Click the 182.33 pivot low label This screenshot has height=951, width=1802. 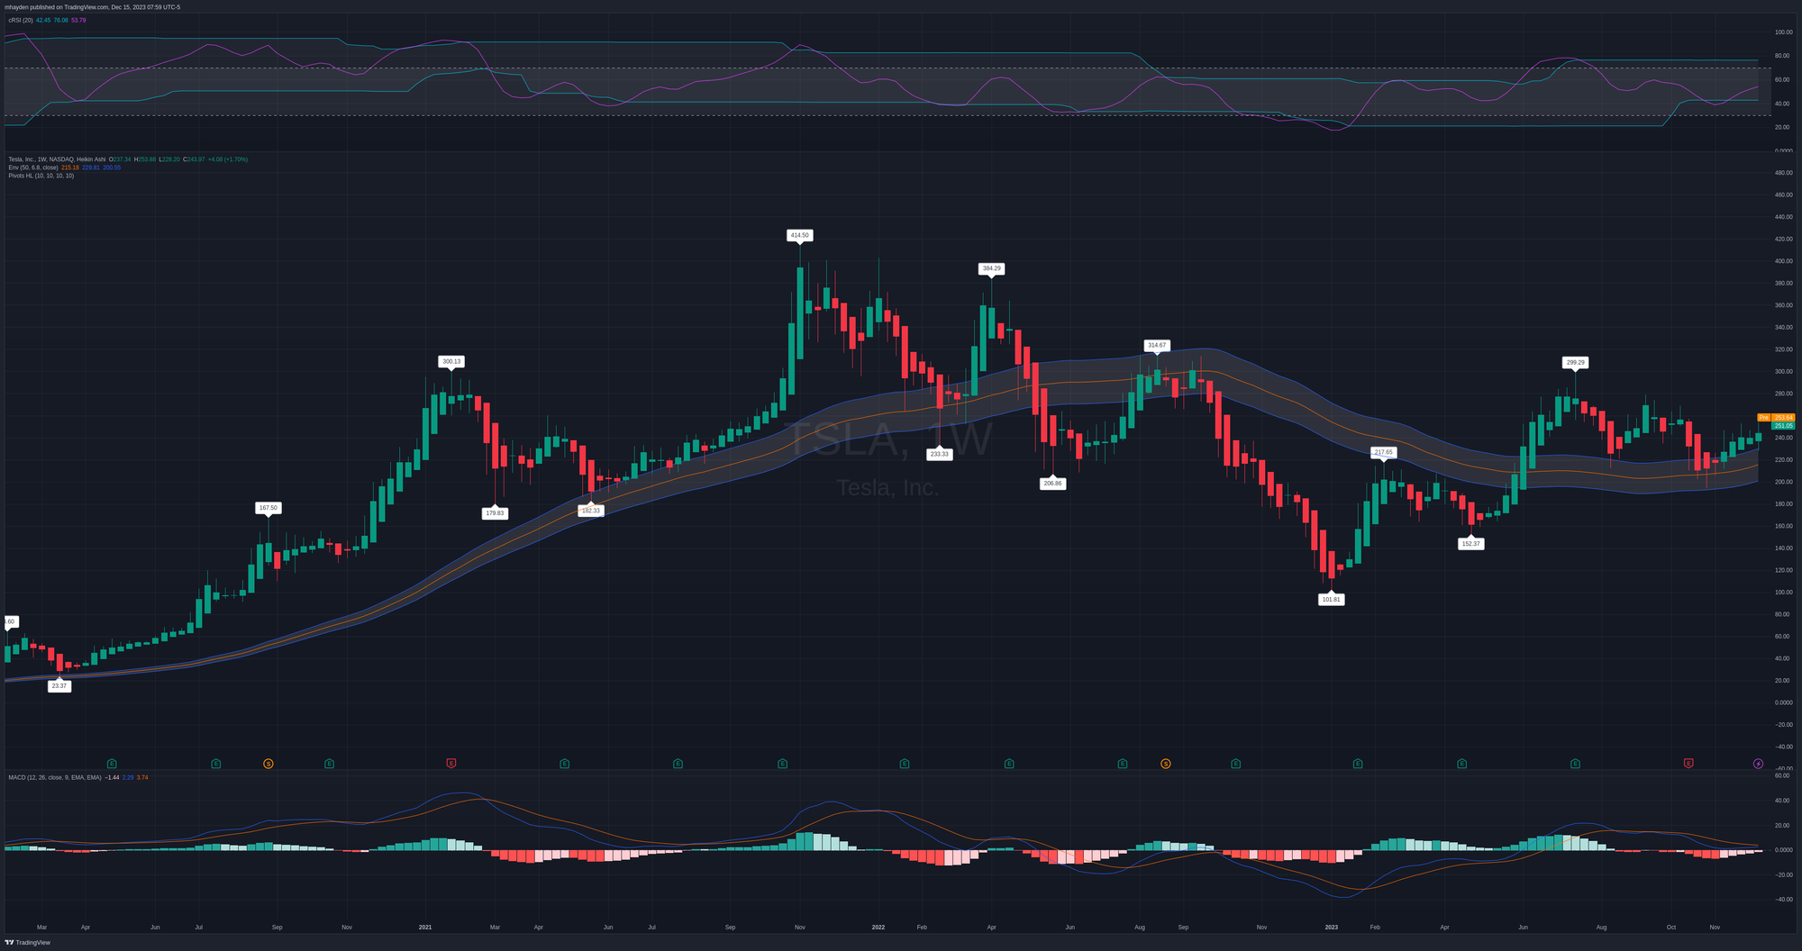(591, 511)
